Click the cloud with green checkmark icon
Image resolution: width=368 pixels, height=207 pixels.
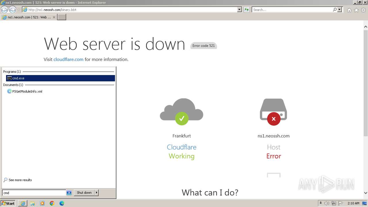coord(182,112)
